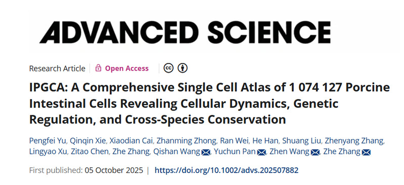The width and height of the screenshot is (404, 185).
Task: Click the Open Access label
Action: (x=127, y=69)
